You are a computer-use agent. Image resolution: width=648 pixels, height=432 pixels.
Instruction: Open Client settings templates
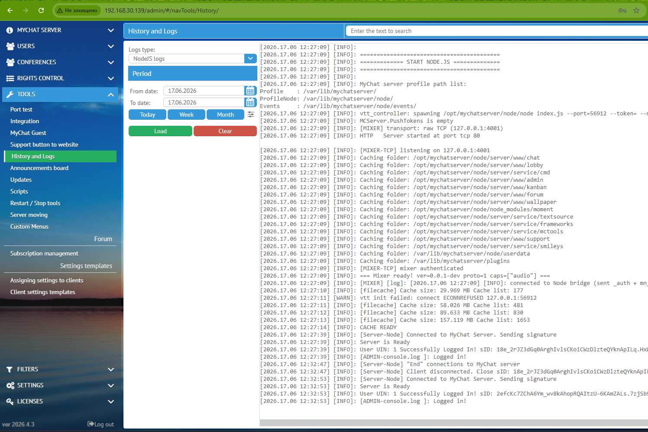pos(43,292)
